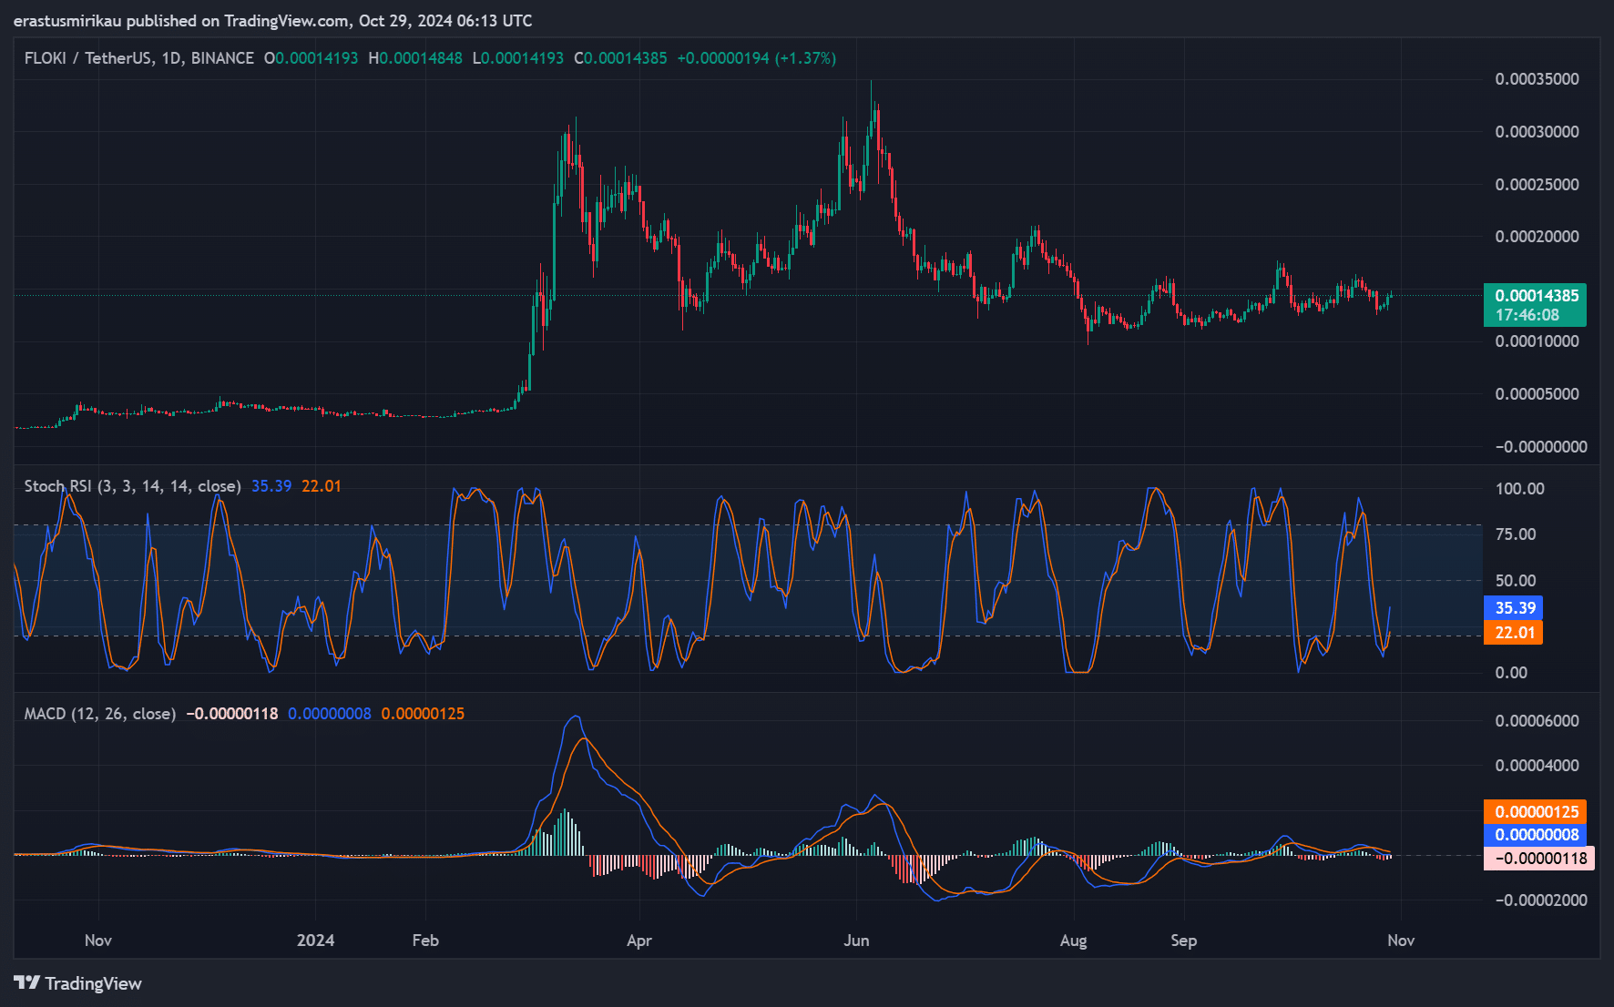Click the 100.00 Stoch RSI axis tick
This screenshot has width=1614, height=1007.
point(1519,489)
